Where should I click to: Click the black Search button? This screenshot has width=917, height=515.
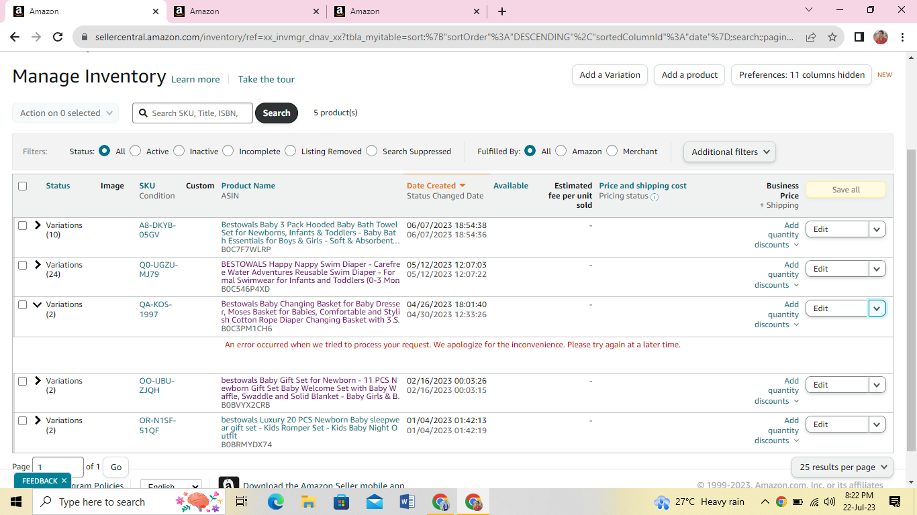coord(277,113)
